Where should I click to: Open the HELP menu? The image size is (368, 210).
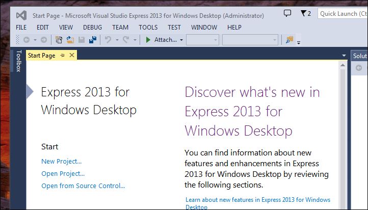[x=234, y=27]
